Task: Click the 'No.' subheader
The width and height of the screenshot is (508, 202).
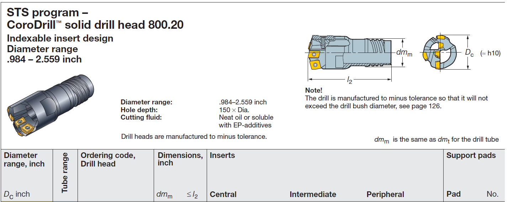Action: pos(493,194)
